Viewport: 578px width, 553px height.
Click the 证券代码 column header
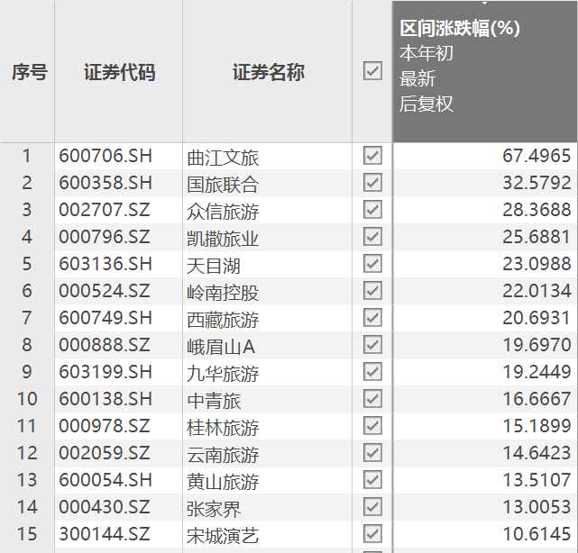119,72
